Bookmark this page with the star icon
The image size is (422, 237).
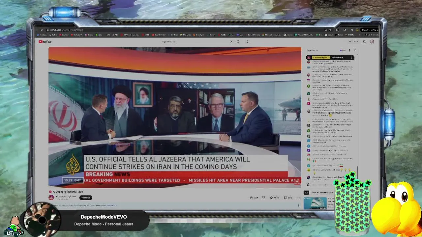330,30
